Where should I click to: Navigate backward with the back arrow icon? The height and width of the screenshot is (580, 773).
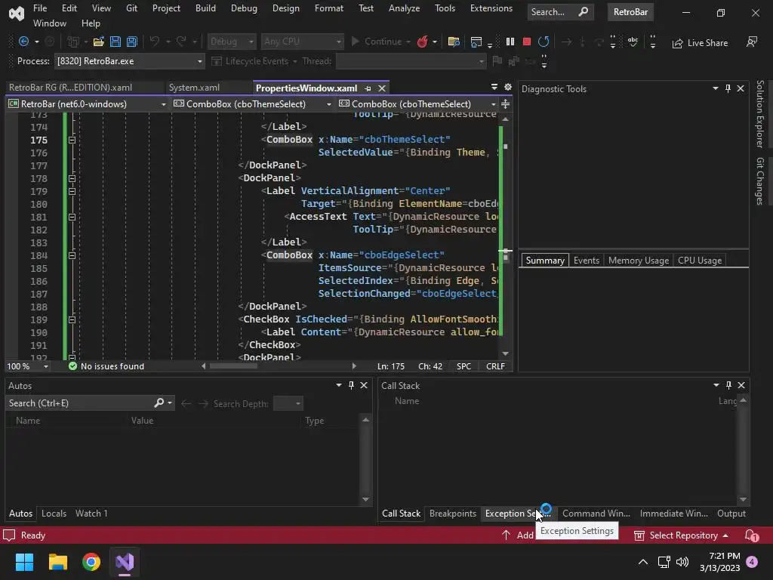click(x=23, y=42)
